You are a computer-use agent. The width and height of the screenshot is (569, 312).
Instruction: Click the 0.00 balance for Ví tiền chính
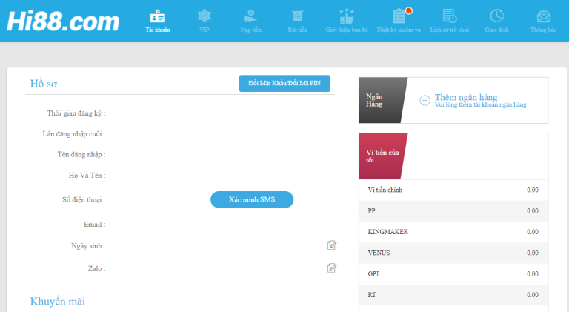pos(533,190)
